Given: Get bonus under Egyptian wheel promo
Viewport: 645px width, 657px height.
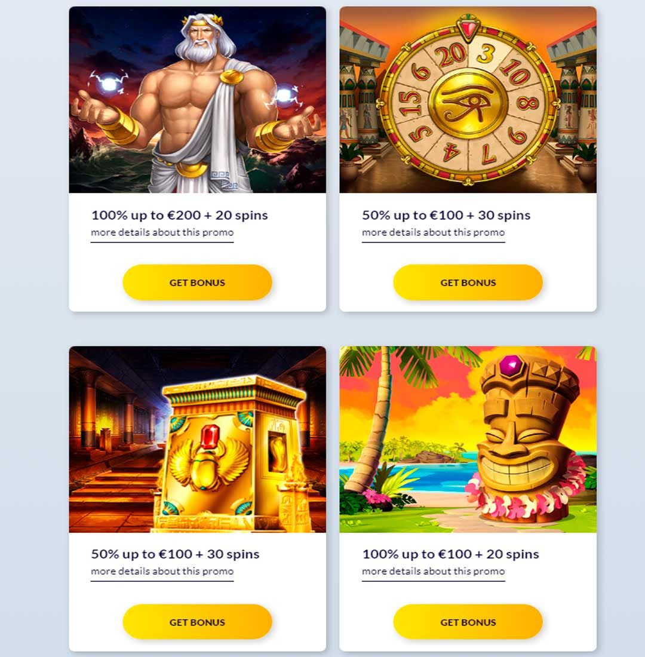Looking at the screenshot, I should coord(468,283).
